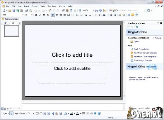This screenshot has width=164, height=120.
Task: Open the 100 % zoom dropdown
Action: coord(93,10)
